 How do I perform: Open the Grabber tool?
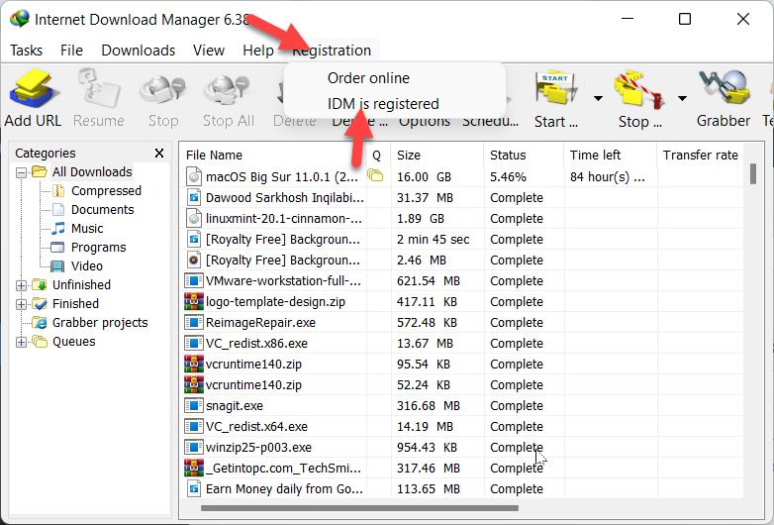pyautogui.click(x=723, y=92)
